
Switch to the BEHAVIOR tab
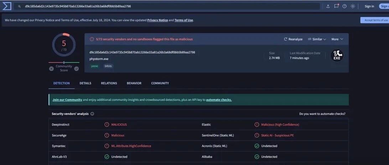pos(134,83)
